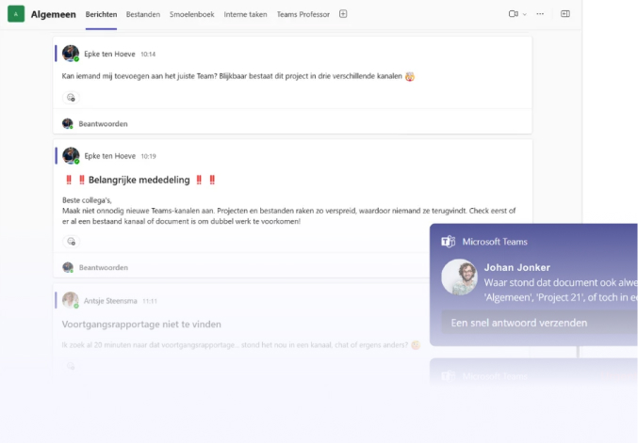The image size is (638, 443).
Task: Switch to the Berichten tab
Action: [x=101, y=14]
